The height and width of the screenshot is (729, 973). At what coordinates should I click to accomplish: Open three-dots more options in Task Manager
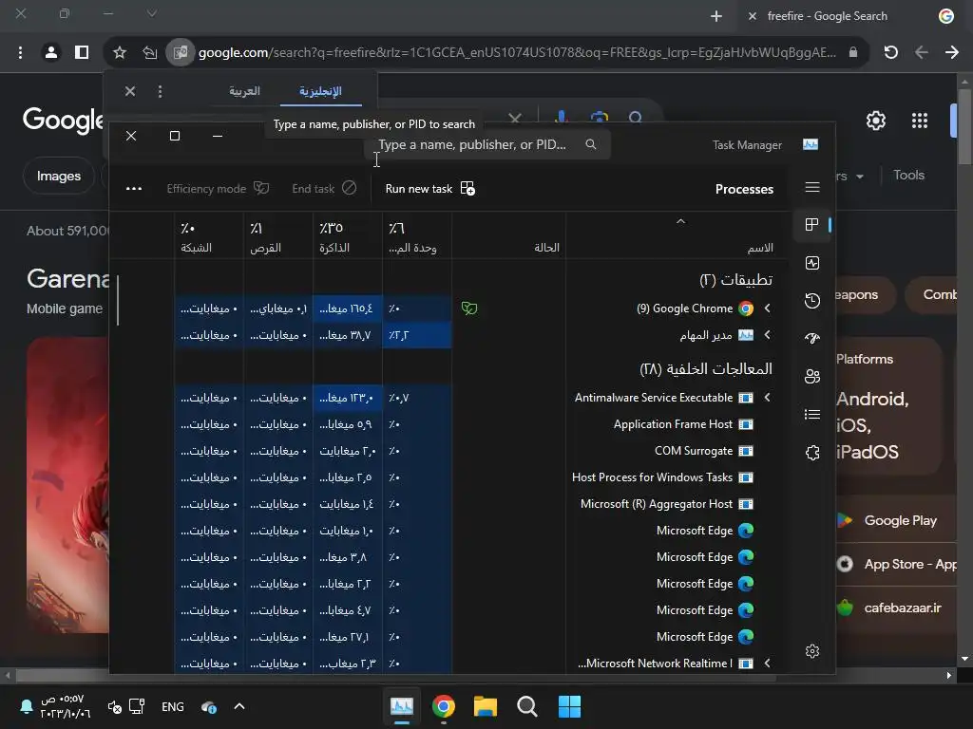(134, 189)
